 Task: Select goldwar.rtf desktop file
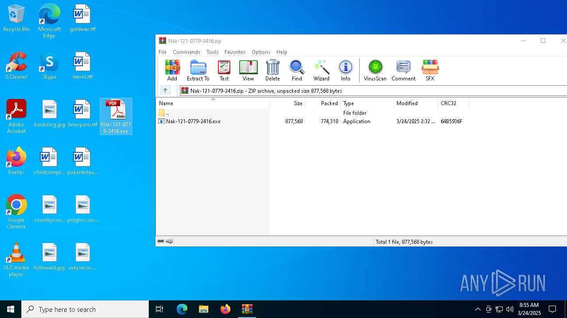tap(82, 18)
